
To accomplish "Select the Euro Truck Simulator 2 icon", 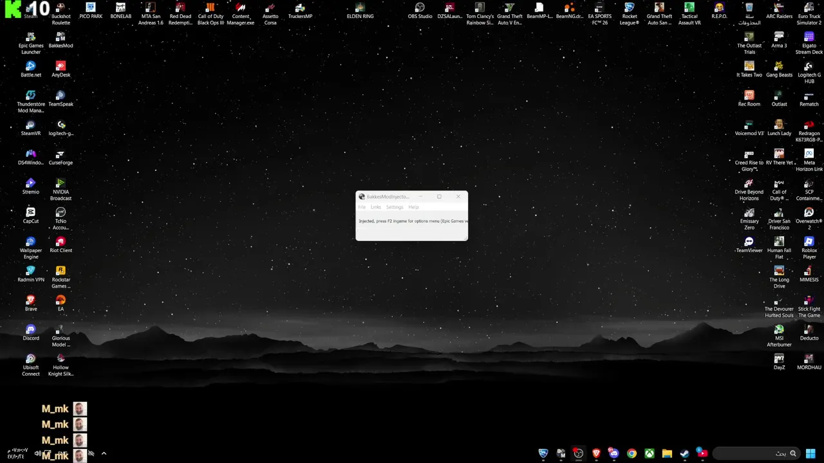I will (x=809, y=15).
